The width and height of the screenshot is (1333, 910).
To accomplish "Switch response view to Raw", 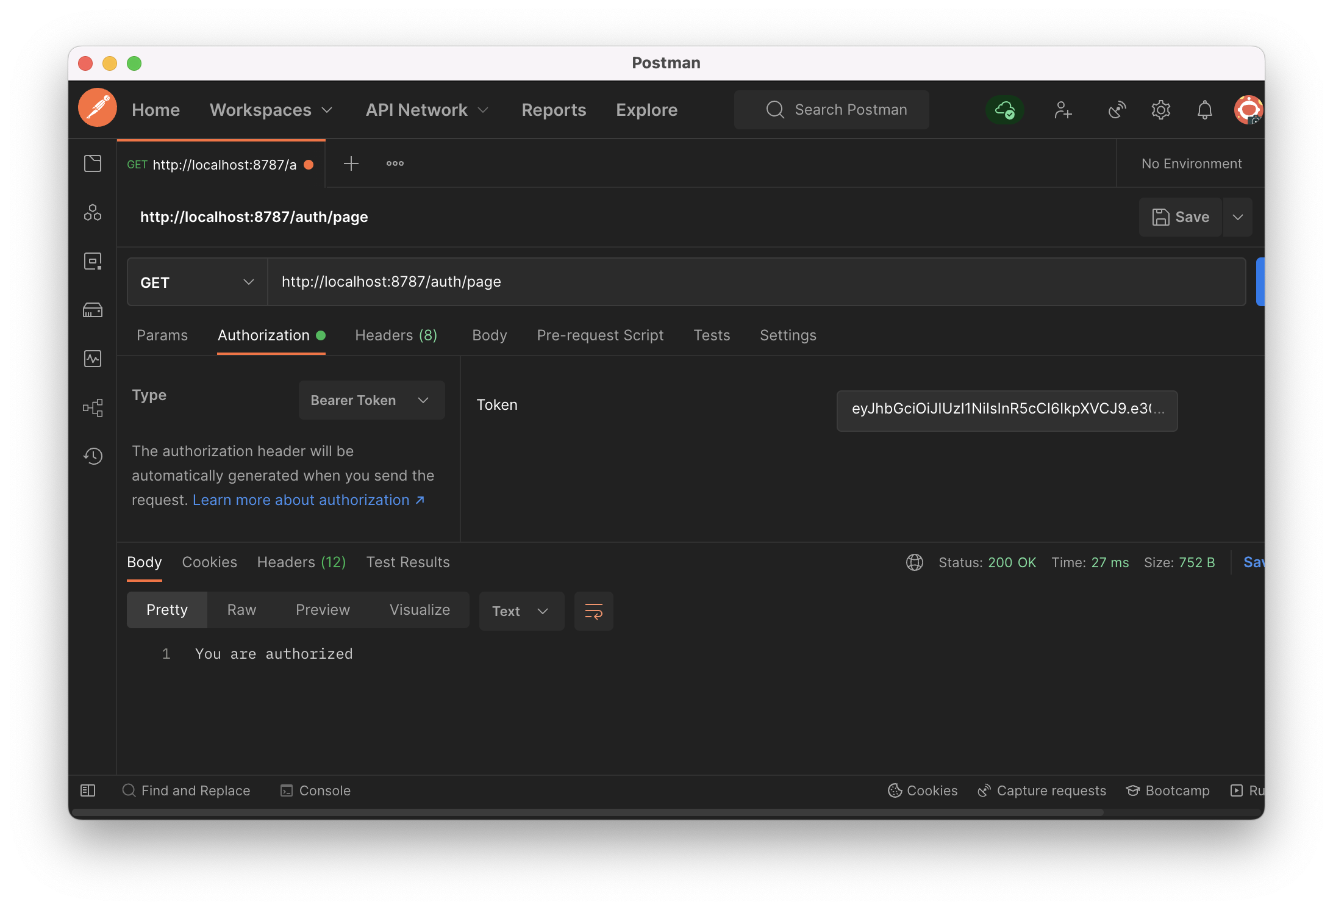I will pos(241,609).
